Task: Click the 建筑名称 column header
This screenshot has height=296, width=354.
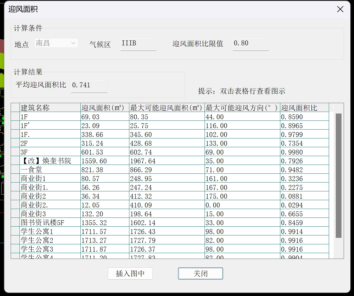Action: point(50,108)
